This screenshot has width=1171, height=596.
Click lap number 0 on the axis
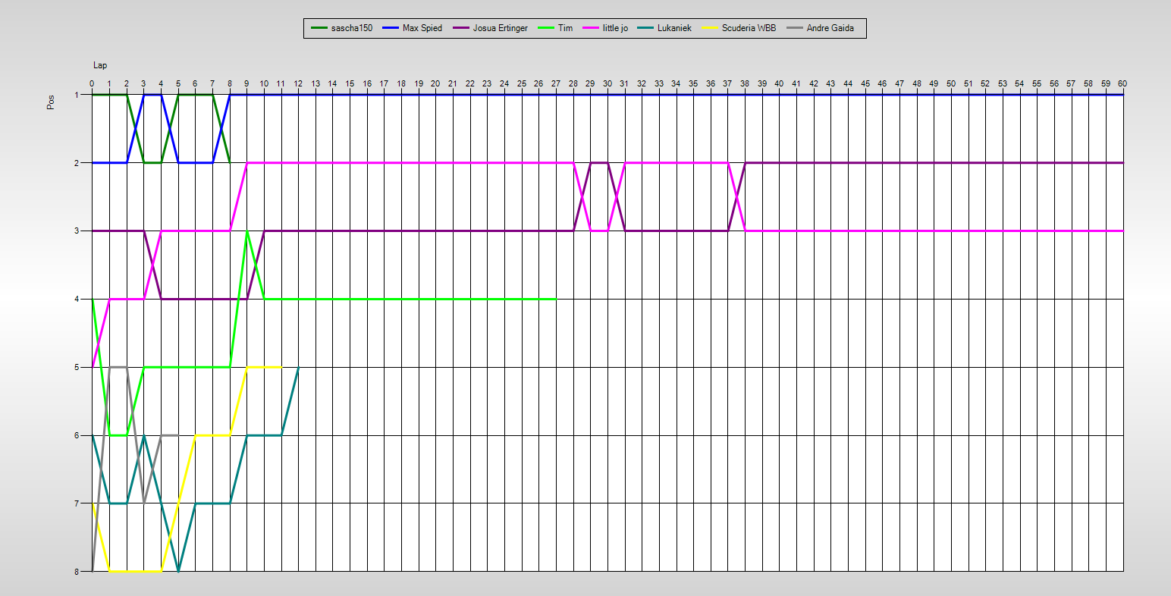pos(92,83)
